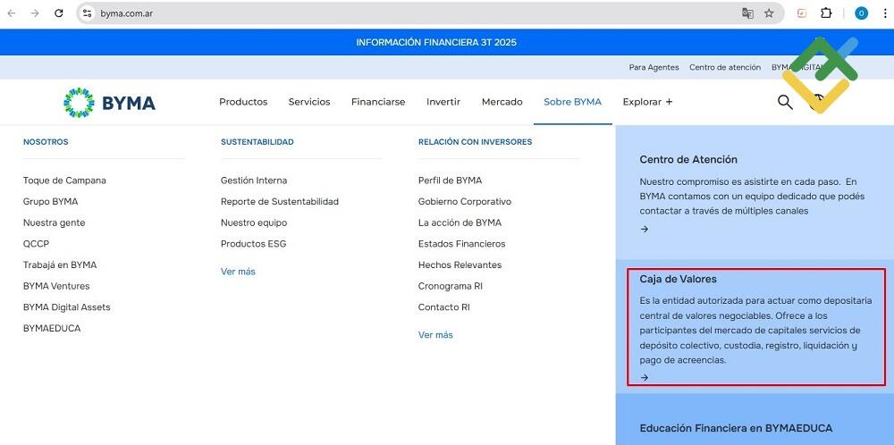Screen dimensions: 894x445
Task: Click the arrow under Centro de Atención
Action: tap(645, 229)
